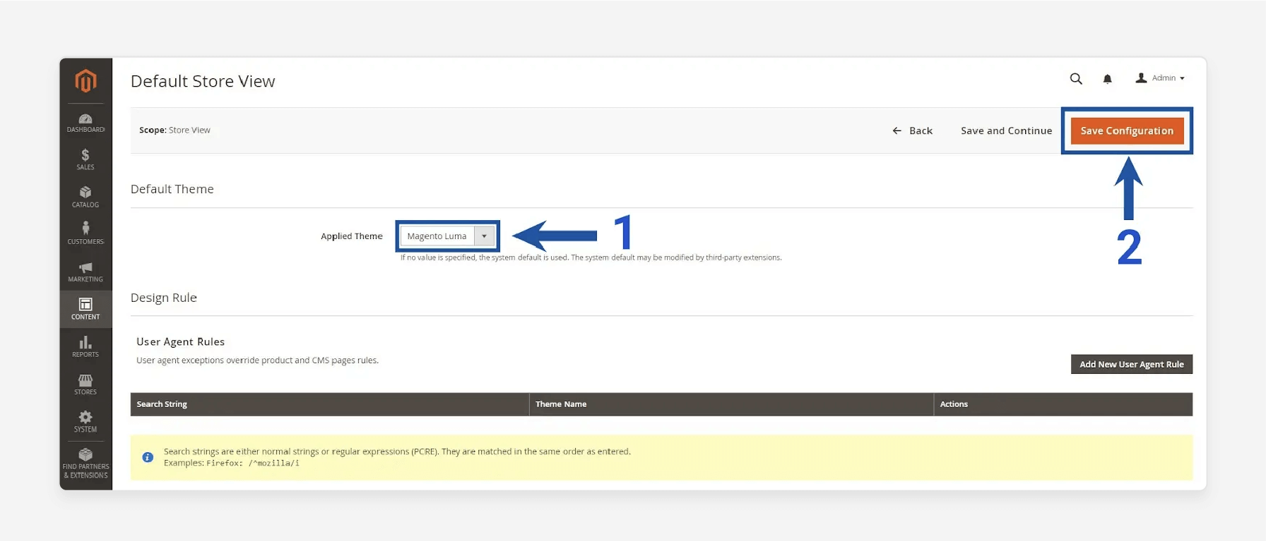Expand the Admin account menu
Image resolution: width=1266 pixels, height=541 pixels.
pos(1160,78)
